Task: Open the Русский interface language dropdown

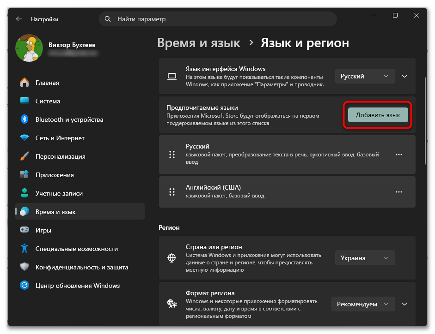Action: click(365, 76)
